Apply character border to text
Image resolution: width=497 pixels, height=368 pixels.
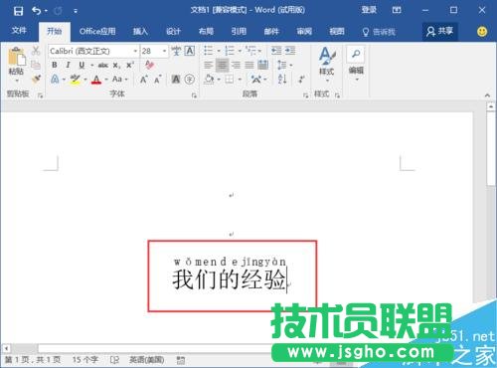click(190, 51)
